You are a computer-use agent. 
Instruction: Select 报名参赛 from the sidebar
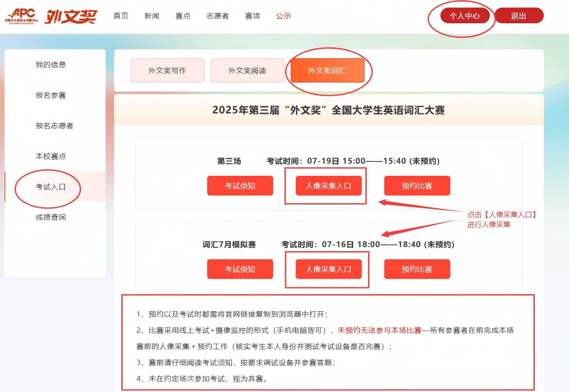point(51,96)
